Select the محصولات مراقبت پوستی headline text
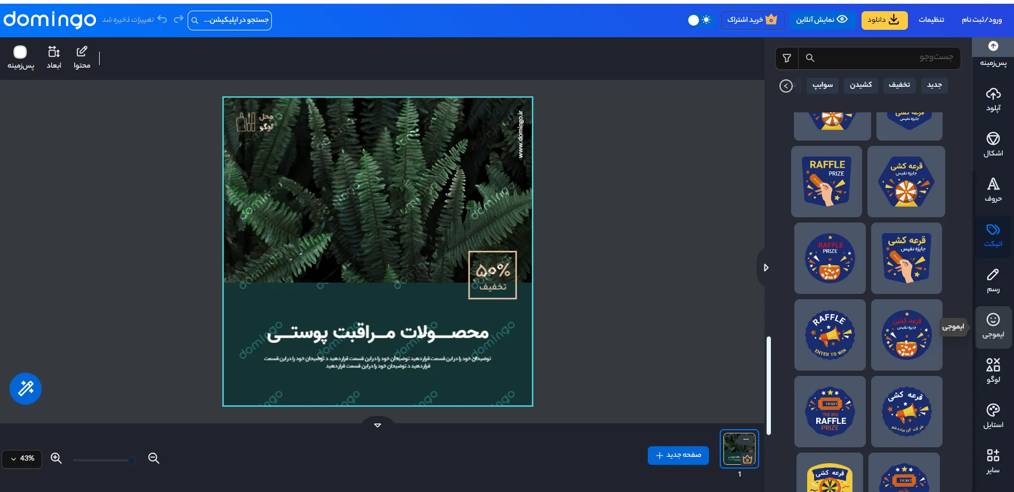Screen dimensions: 1014x492 pos(377,333)
